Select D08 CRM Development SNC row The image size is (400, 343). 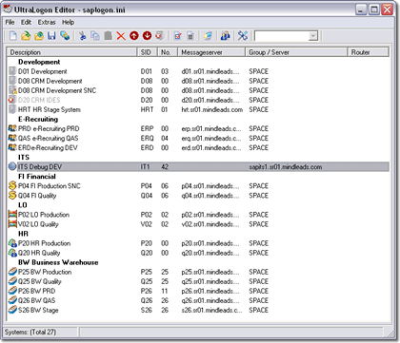tap(57, 90)
